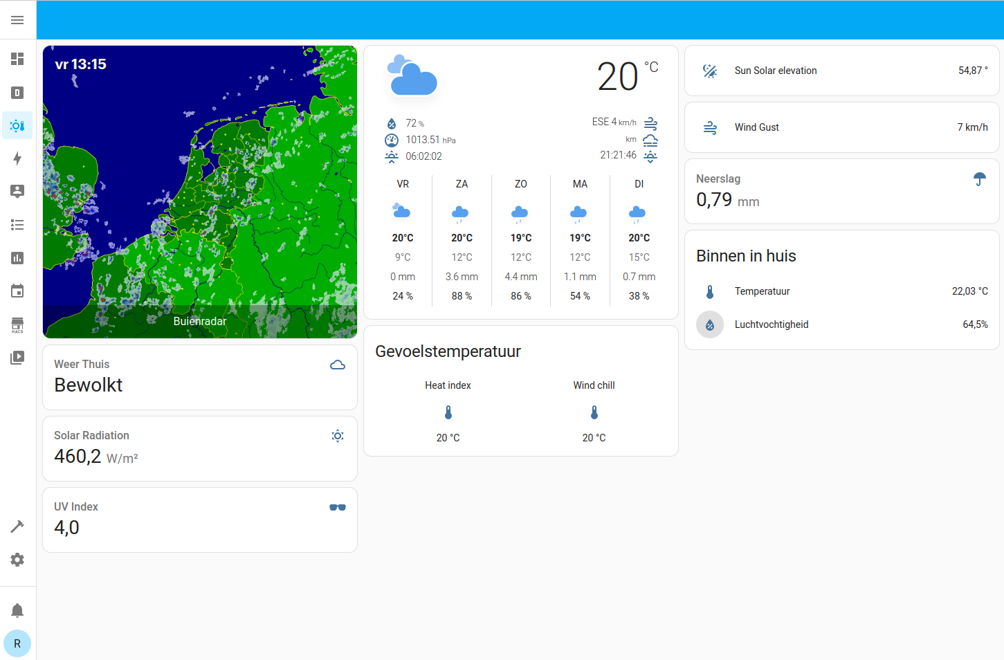Click the Heat index thermometer icon
Screen dimensions: 1004x660
(448, 412)
